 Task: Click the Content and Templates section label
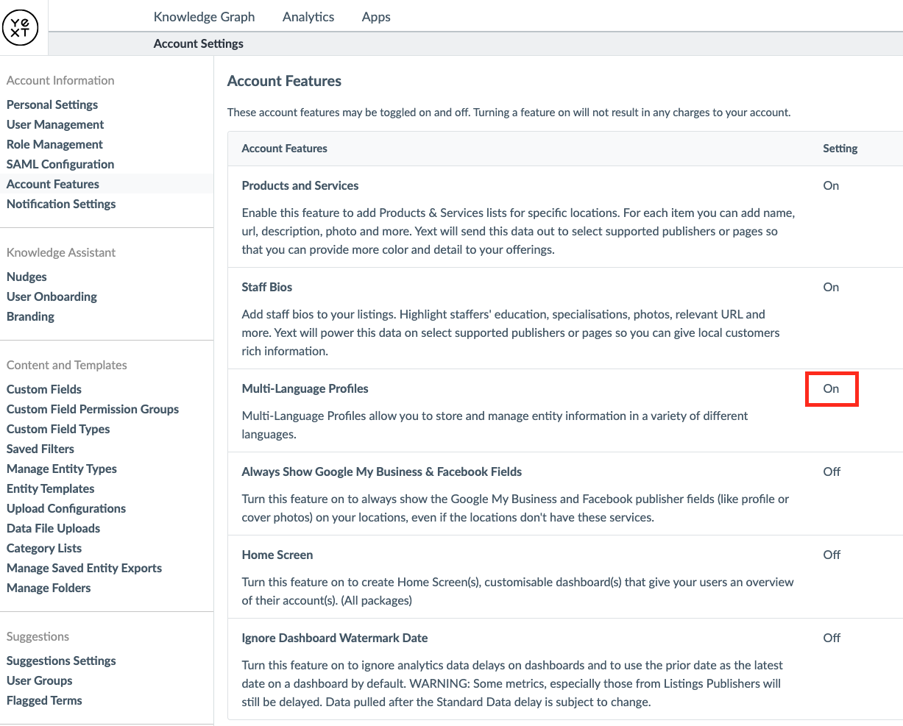[x=67, y=365]
